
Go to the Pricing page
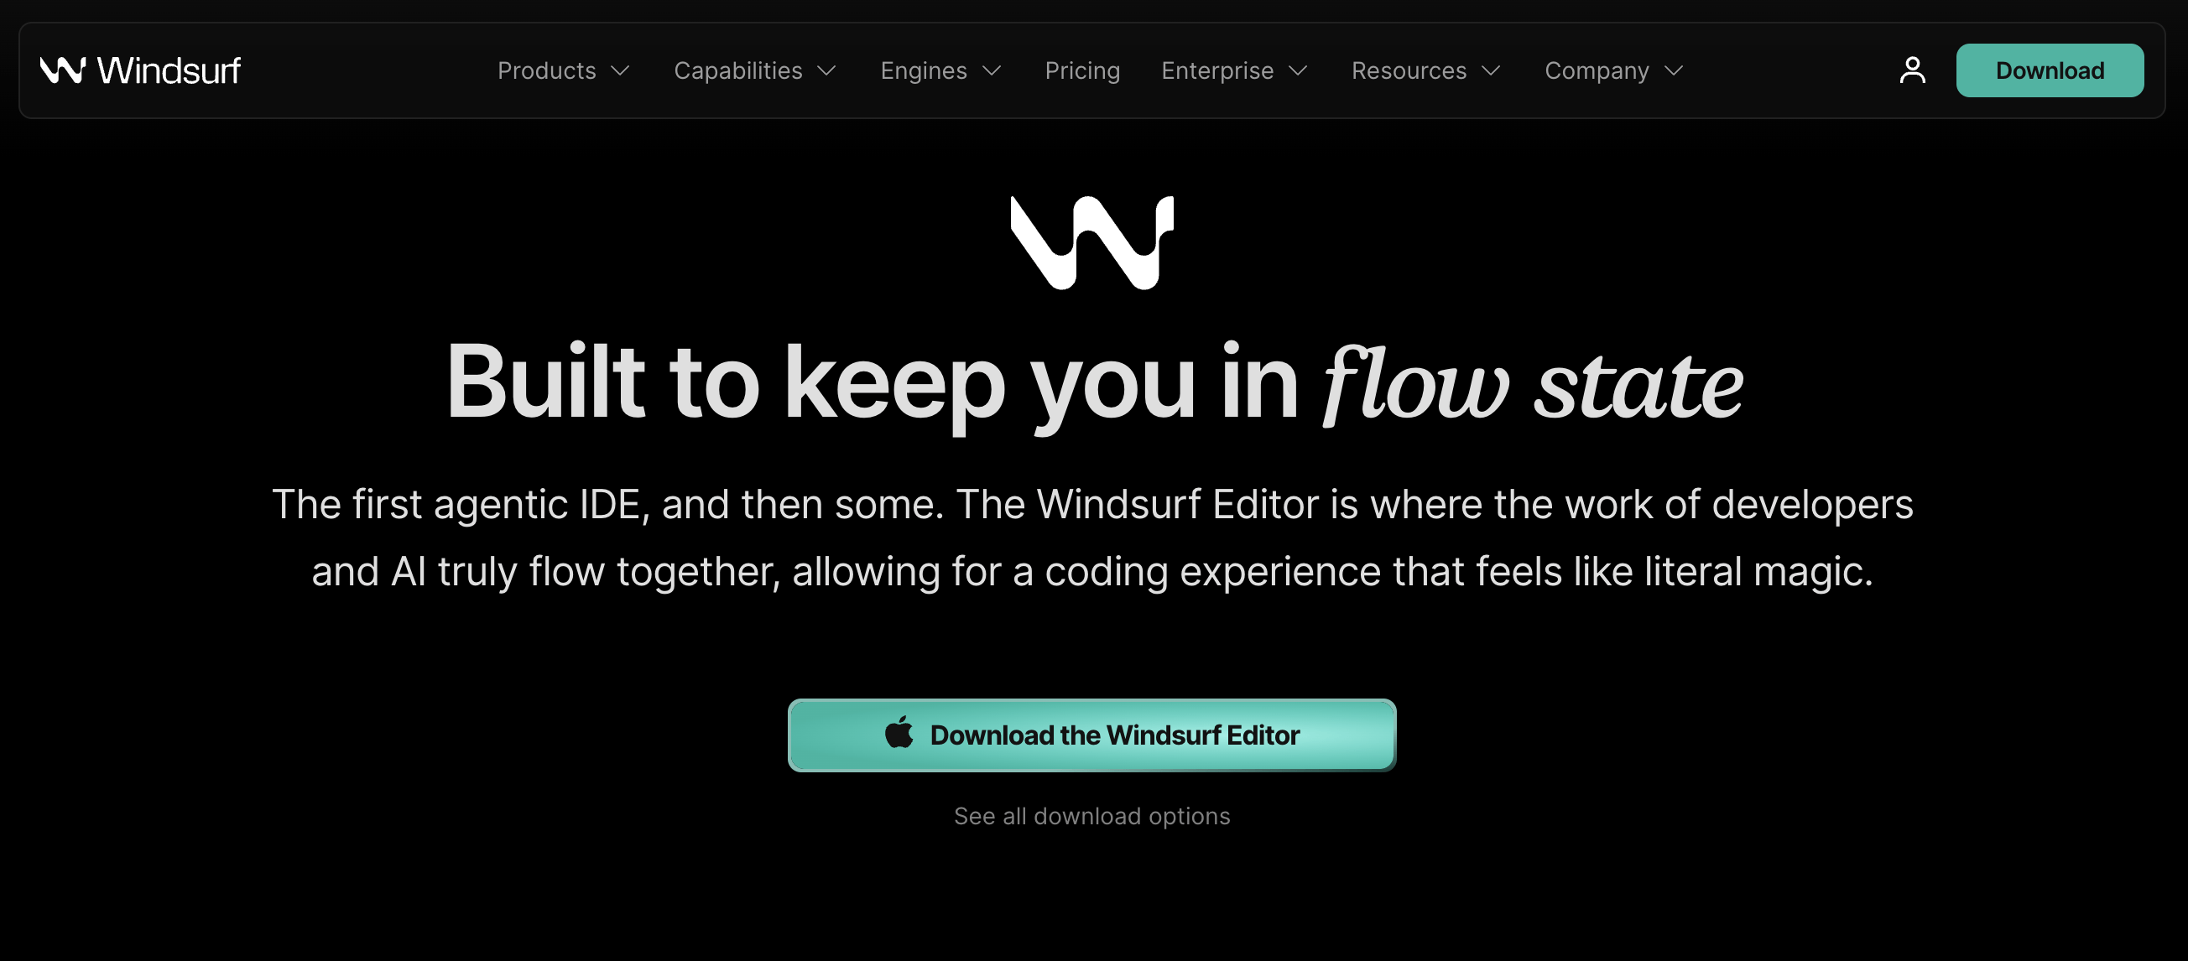tap(1082, 71)
